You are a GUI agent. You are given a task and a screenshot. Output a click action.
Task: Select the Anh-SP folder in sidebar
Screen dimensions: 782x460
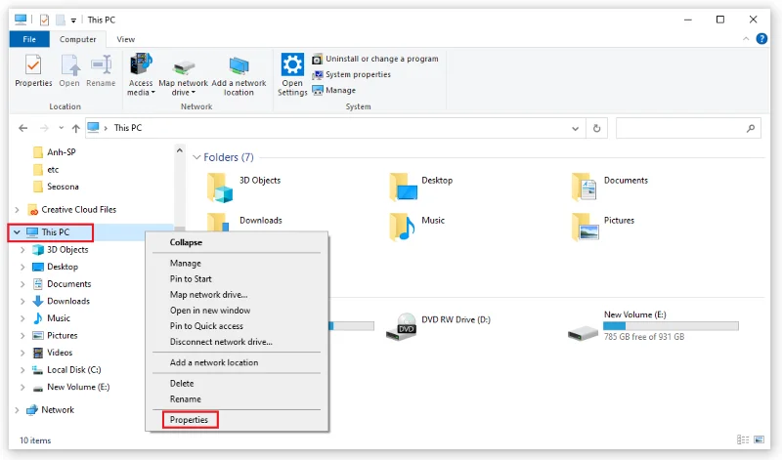pos(55,152)
